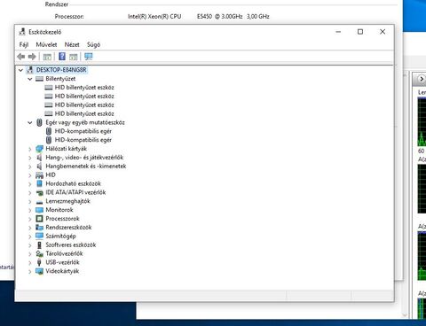
Task: Select the HID category icon
Action: tap(39, 175)
